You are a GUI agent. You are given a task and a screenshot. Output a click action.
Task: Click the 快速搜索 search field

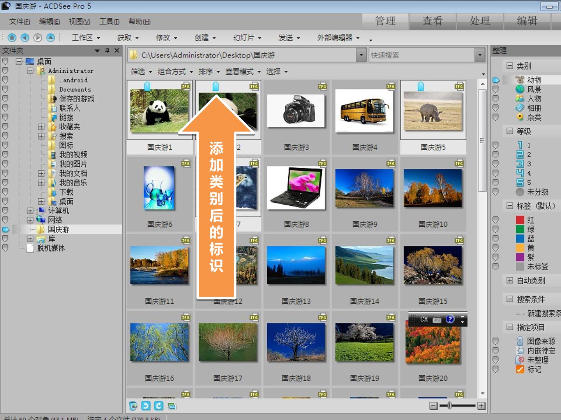[x=422, y=55]
